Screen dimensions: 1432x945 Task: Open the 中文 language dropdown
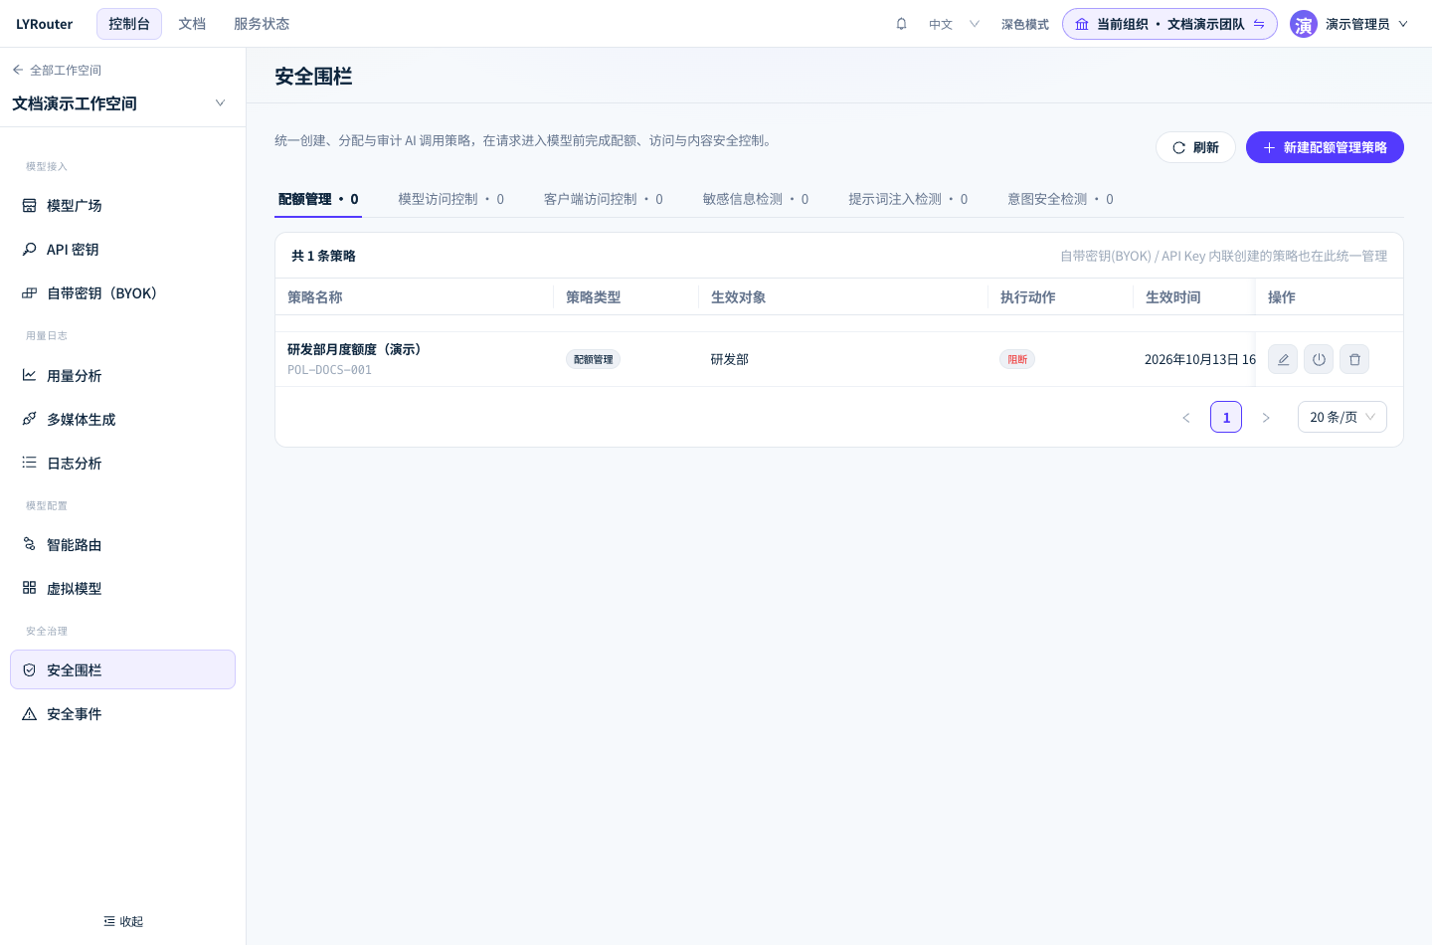(954, 24)
